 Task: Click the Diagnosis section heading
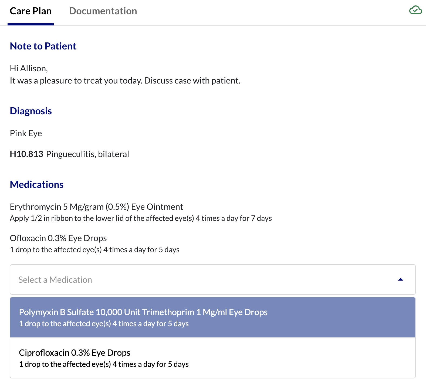31,111
